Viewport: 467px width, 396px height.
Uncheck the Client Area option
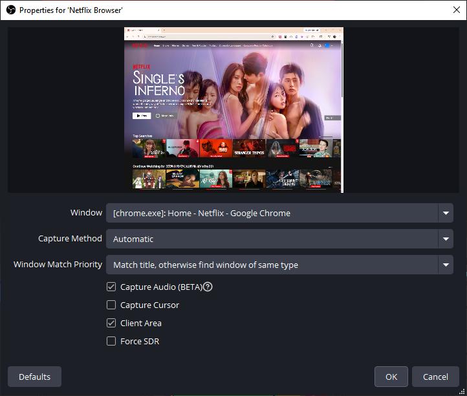[x=111, y=323]
